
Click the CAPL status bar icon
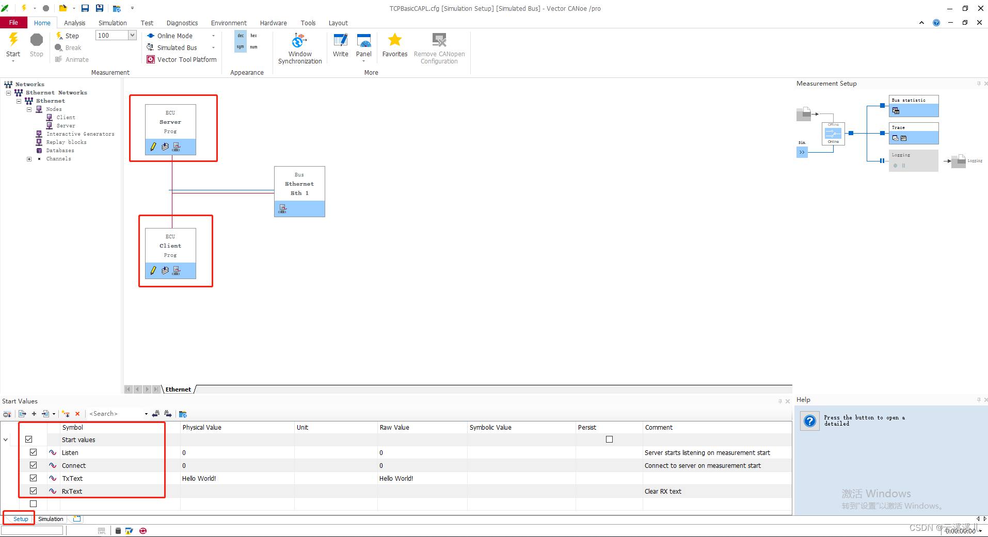102,531
